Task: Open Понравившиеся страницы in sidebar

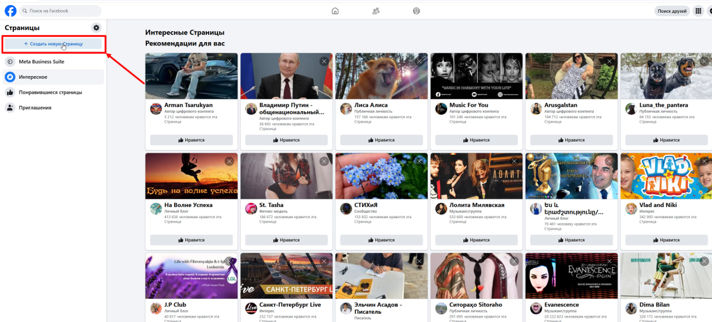Action: pos(51,92)
